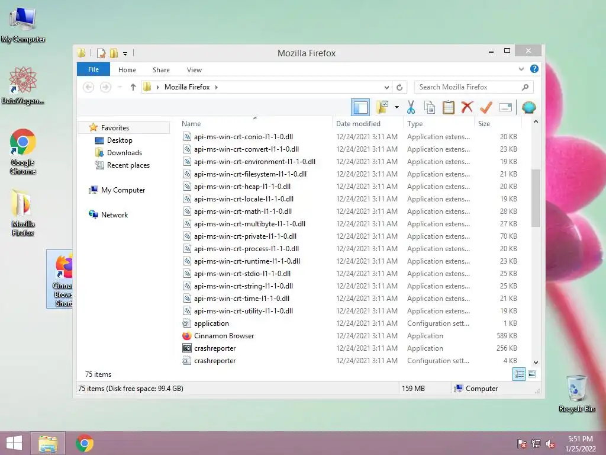Click the Back navigation arrow
This screenshot has width=606, height=455.
pyautogui.click(x=89, y=87)
